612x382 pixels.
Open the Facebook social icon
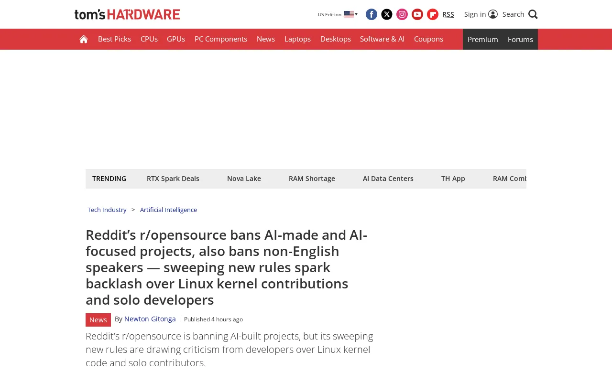(372, 14)
